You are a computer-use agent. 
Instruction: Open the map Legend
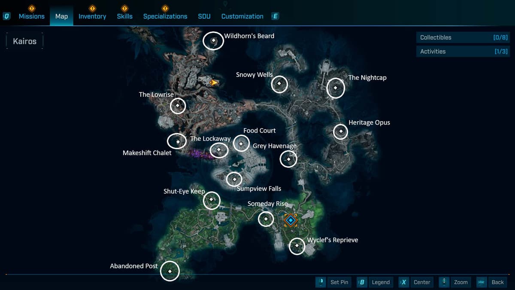376,282
